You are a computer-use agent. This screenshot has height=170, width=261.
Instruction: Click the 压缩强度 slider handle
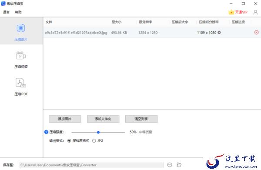98,132
